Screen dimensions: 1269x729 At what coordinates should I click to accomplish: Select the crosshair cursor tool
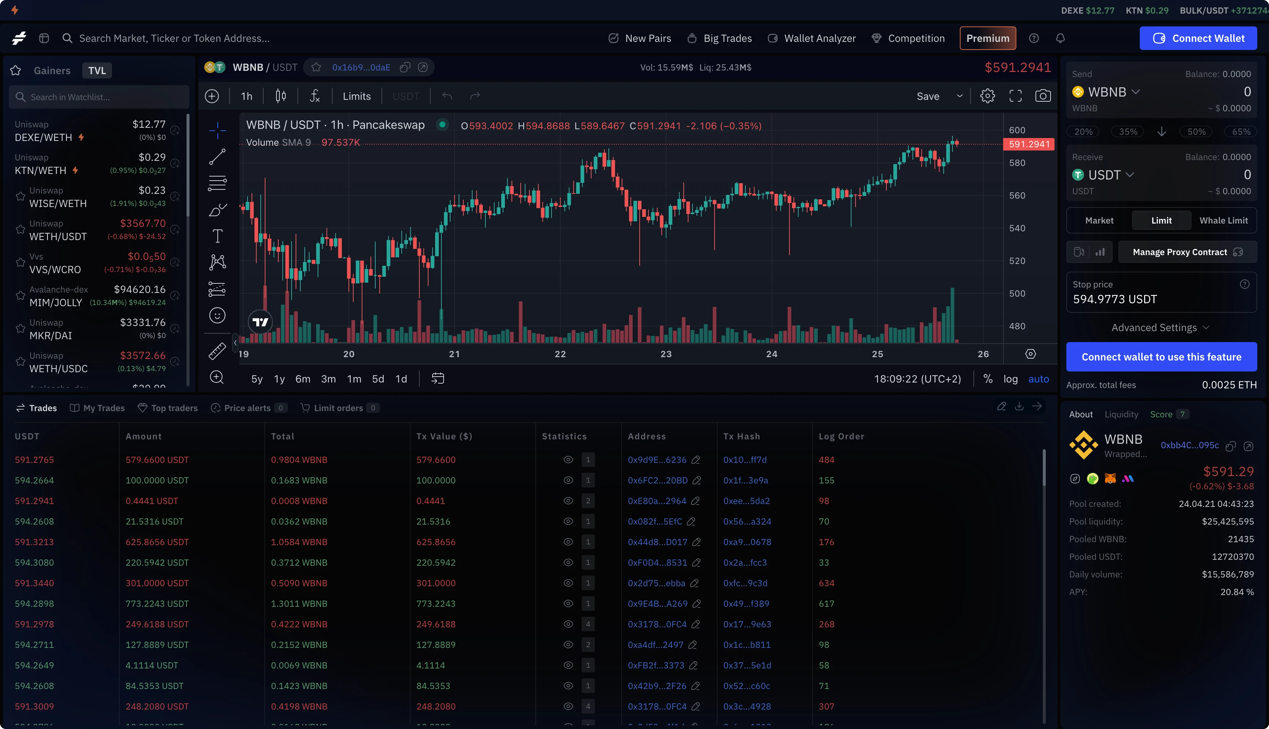pos(217,131)
